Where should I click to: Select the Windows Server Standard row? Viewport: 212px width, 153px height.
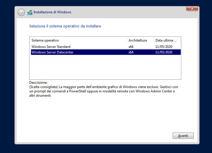pos(106,47)
